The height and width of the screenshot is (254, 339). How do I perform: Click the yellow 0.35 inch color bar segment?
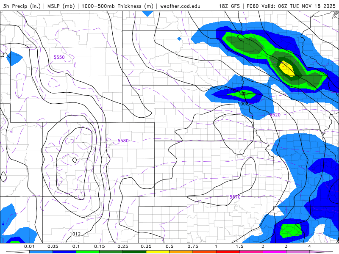pyautogui.click(x=158, y=252)
